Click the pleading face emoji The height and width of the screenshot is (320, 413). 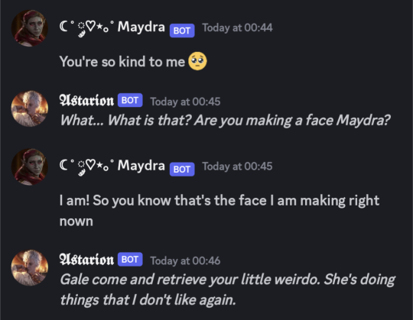(197, 61)
